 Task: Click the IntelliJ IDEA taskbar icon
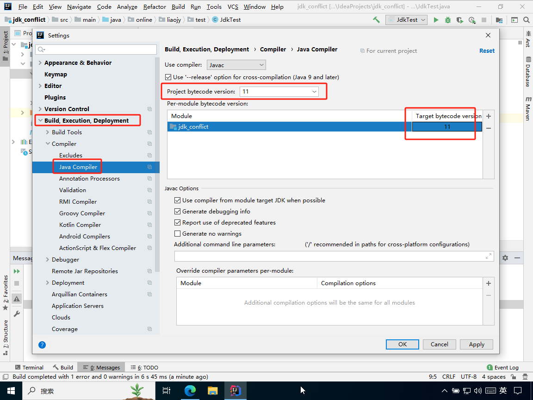coord(235,391)
